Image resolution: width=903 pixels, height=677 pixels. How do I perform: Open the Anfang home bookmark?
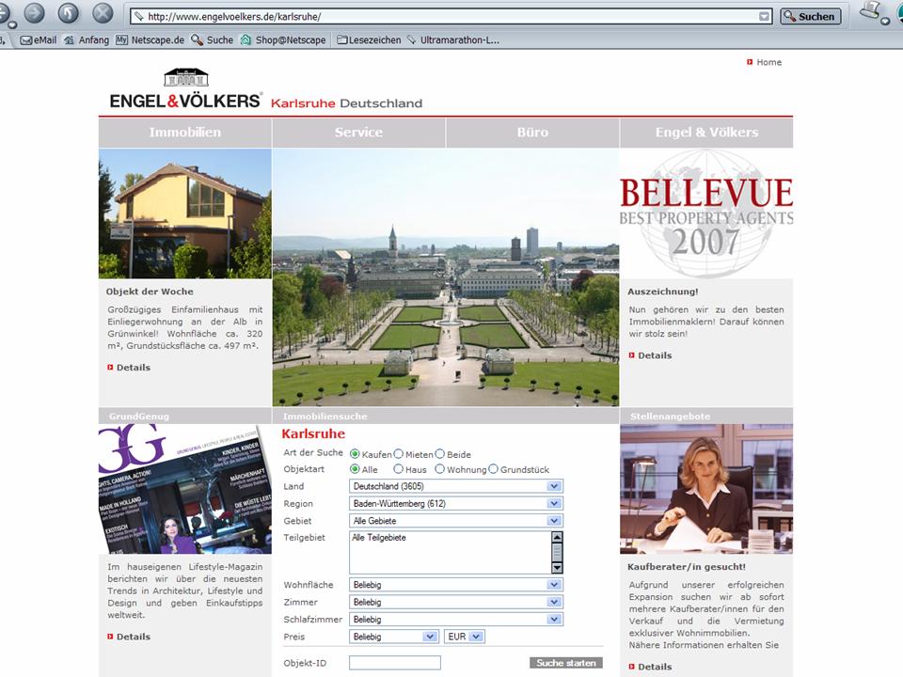(87, 40)
